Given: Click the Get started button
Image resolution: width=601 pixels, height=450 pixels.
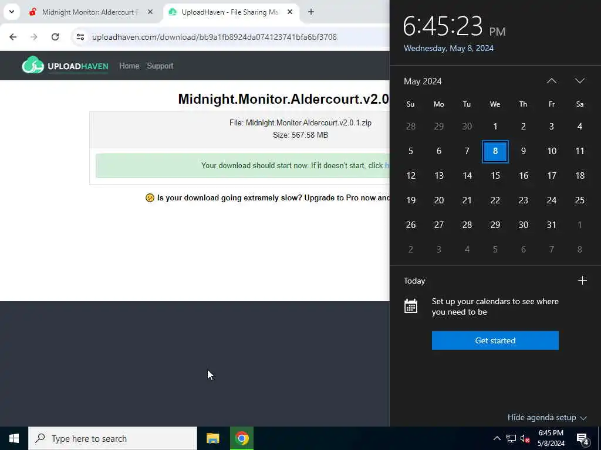Looking at the screenshot, I should 495,340.
